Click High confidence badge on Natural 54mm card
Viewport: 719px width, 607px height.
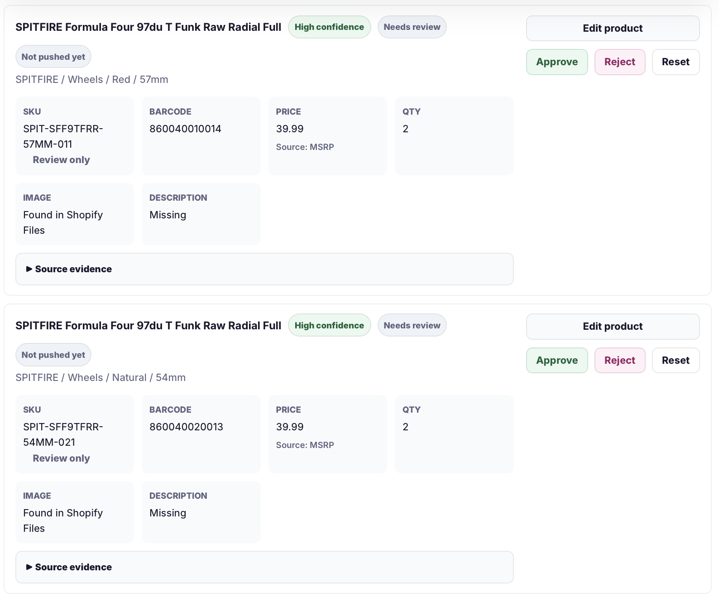tap(329, 325)
